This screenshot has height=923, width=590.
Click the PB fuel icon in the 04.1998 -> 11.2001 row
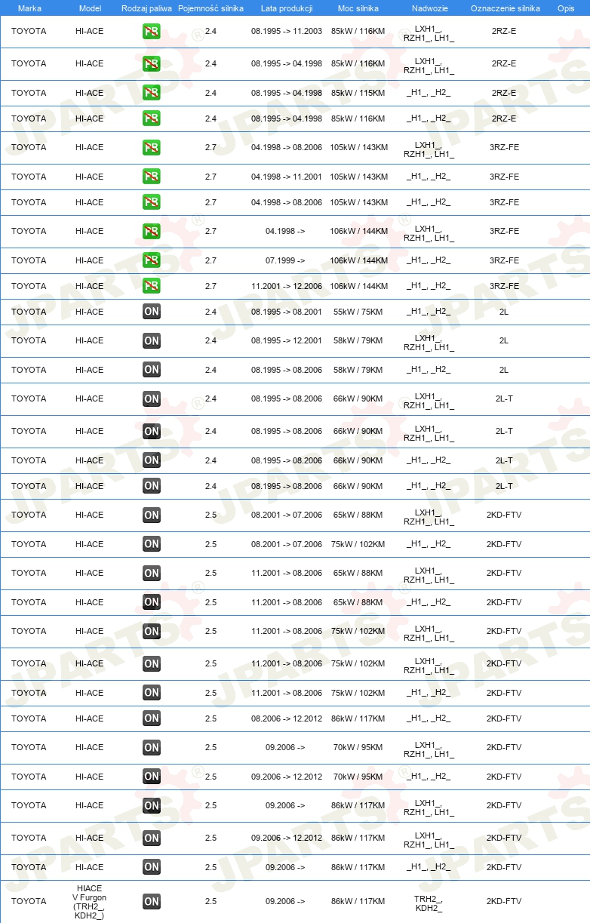[x=151, y=177]
